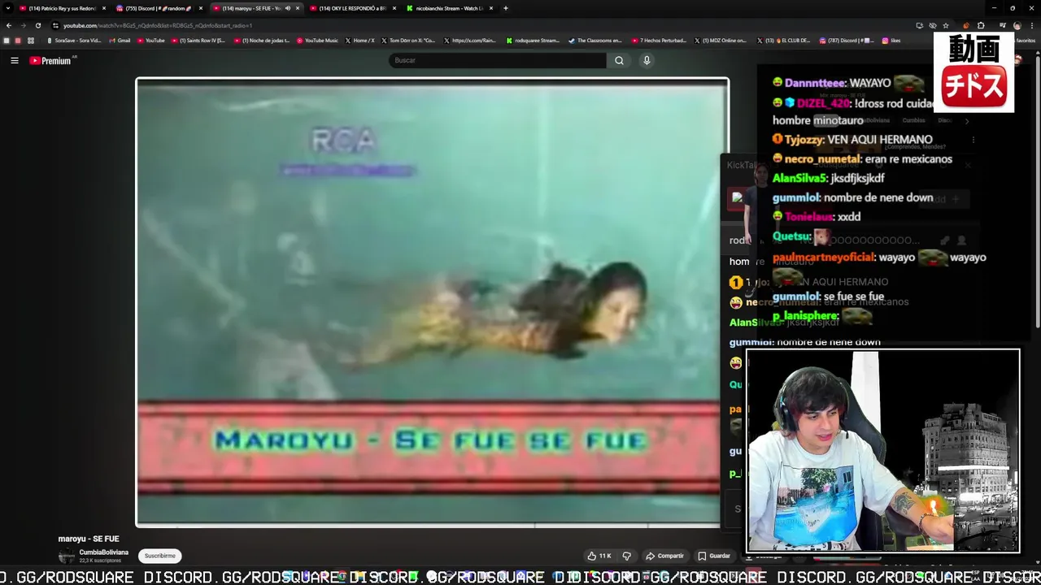Image resolution: width=1041 pixels, height=585 pixels.
Task: Click the maroyu - SE FUE video player
Action: [x=432, y=302]
